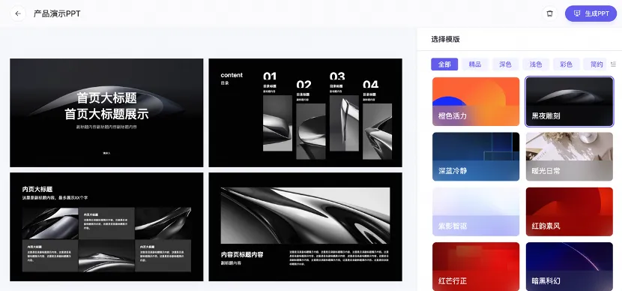
Task: Open the content 目录 slide preview
Action: tap(305, 112)
